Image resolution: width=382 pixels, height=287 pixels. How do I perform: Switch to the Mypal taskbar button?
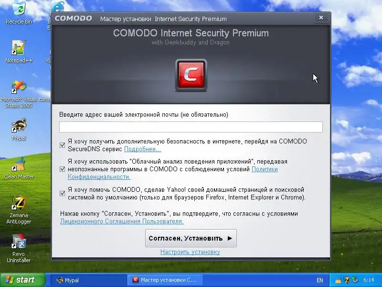pyautogui.click(x=88, y=280)
